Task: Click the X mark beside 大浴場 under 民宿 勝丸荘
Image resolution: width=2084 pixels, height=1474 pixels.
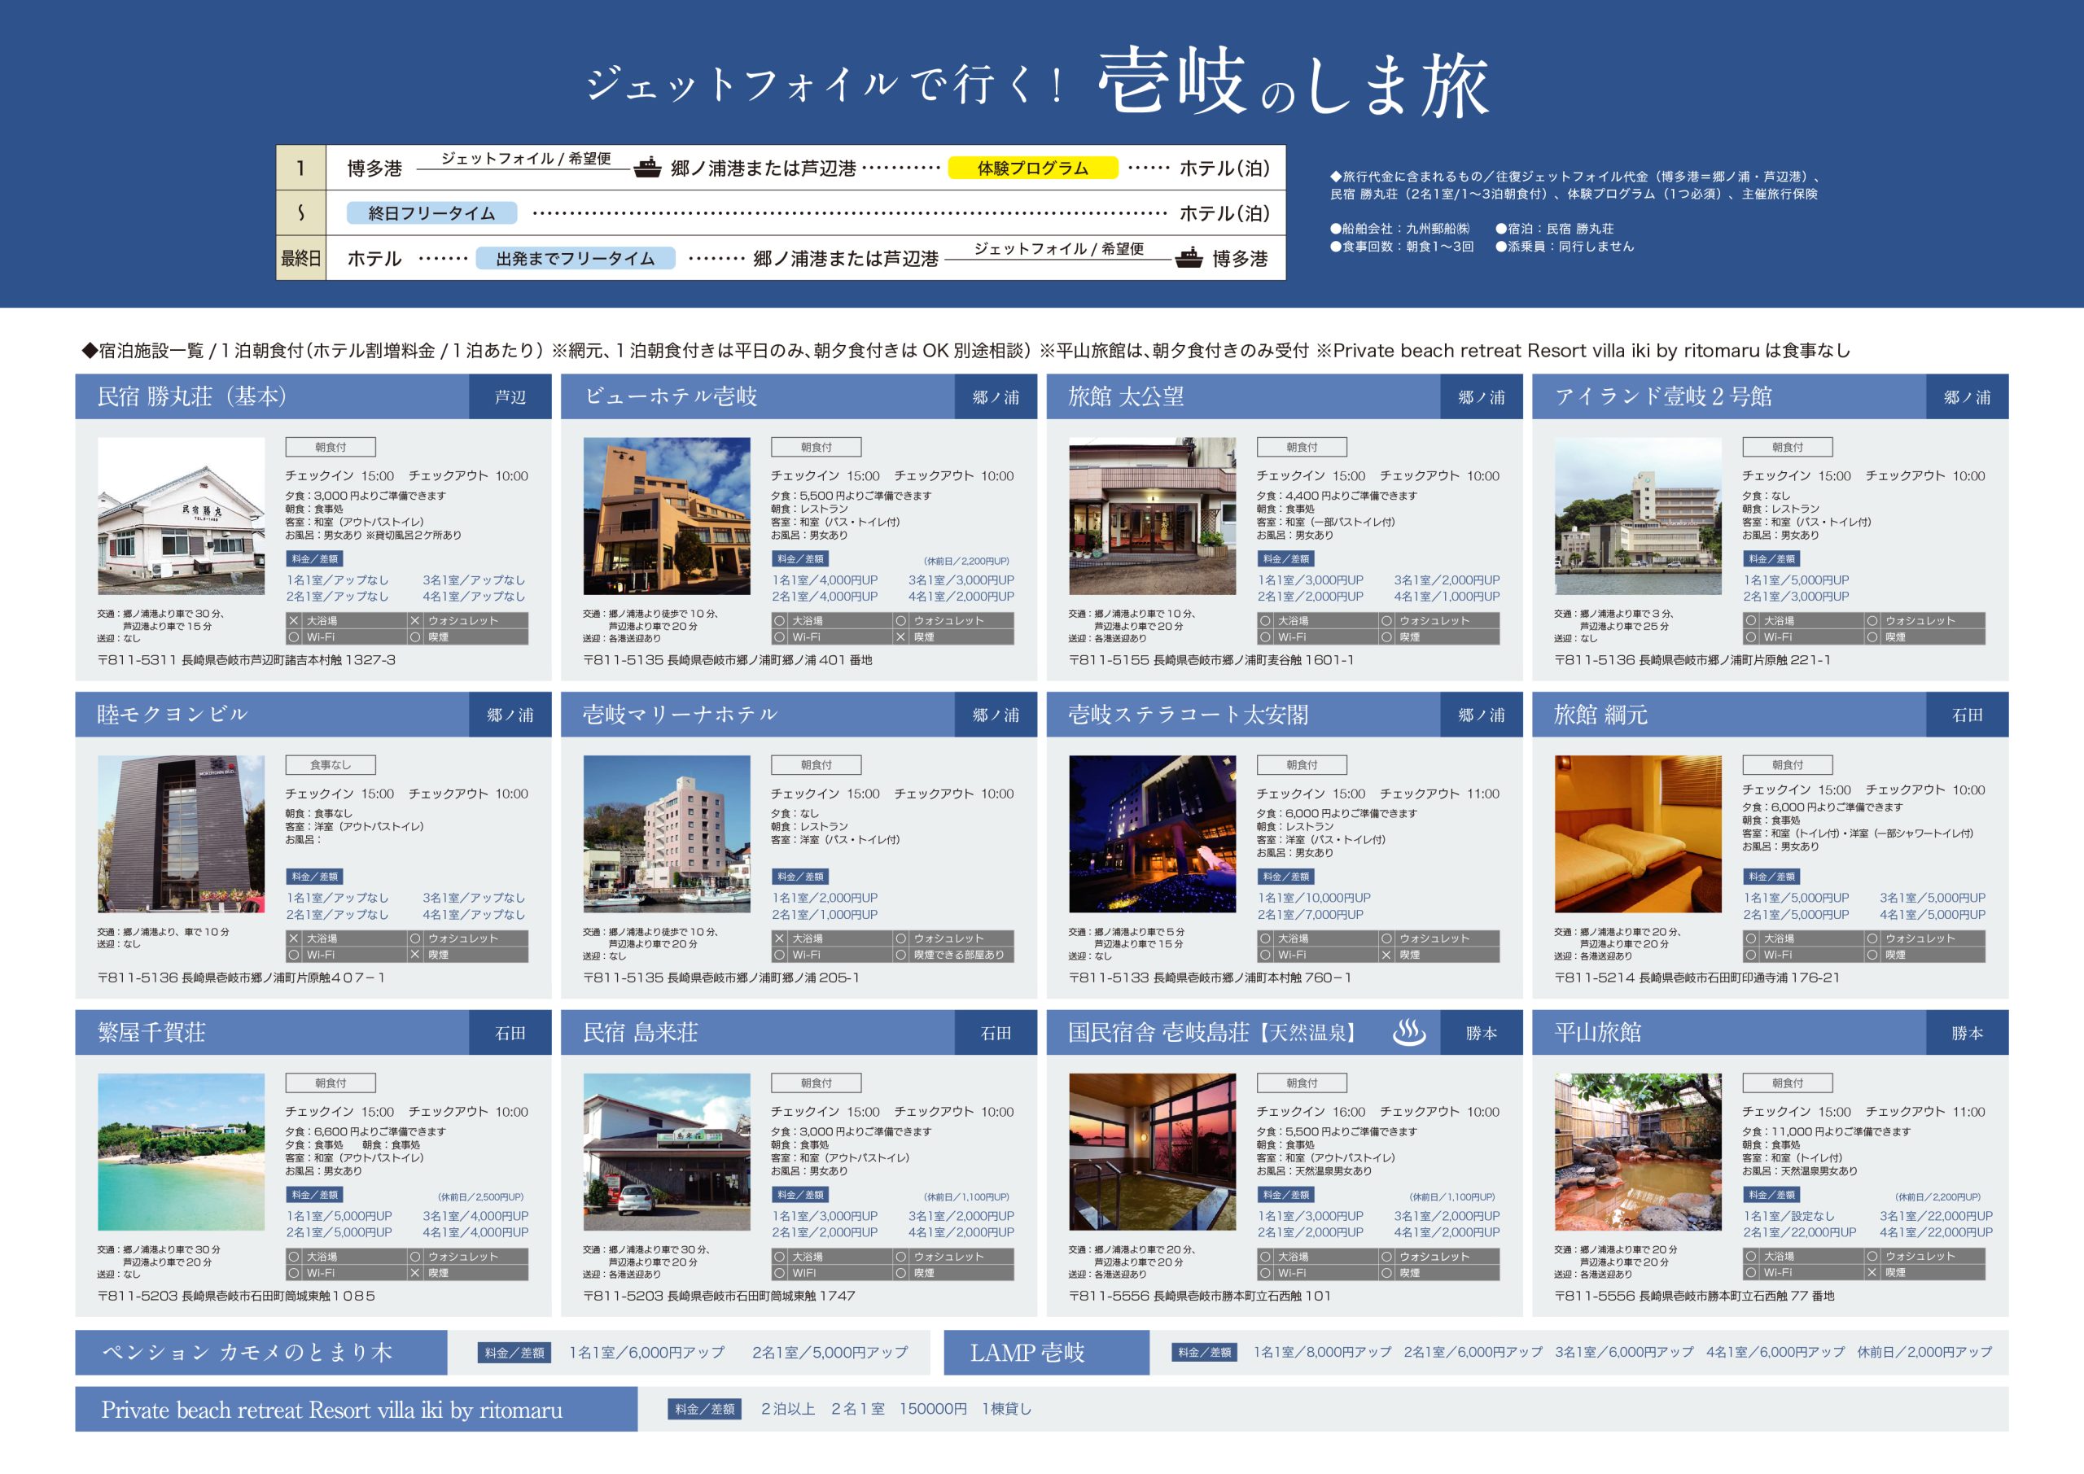Action: tap(293, 621)
